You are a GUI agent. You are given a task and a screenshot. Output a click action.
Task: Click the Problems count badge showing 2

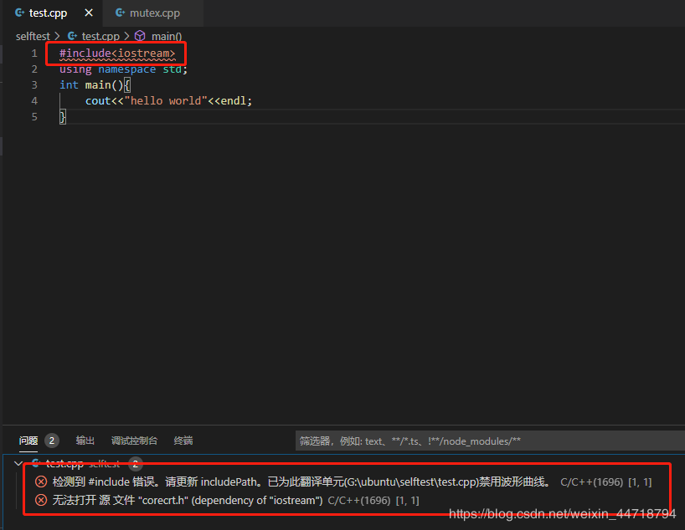[50, 441]
